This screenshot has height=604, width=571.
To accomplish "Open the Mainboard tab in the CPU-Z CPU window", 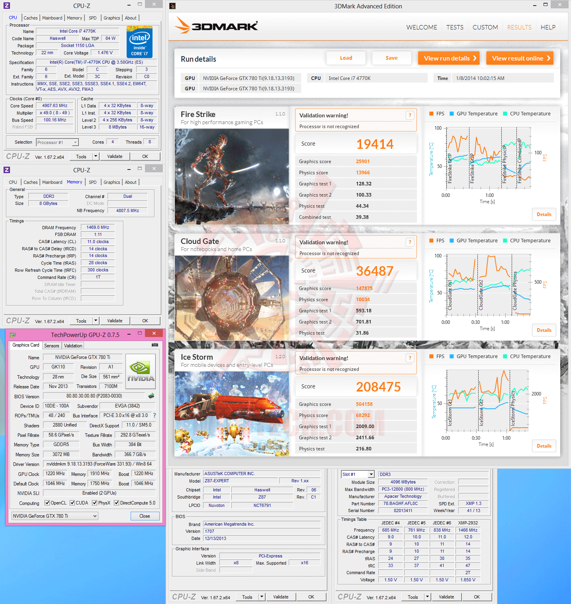I will tap(52, 18).
